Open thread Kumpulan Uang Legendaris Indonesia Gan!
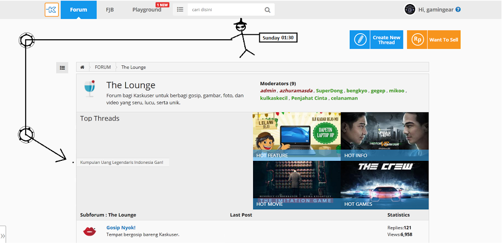 pos(122,162)
